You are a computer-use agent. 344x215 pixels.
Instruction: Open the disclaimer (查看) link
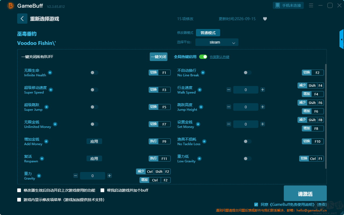322,205
